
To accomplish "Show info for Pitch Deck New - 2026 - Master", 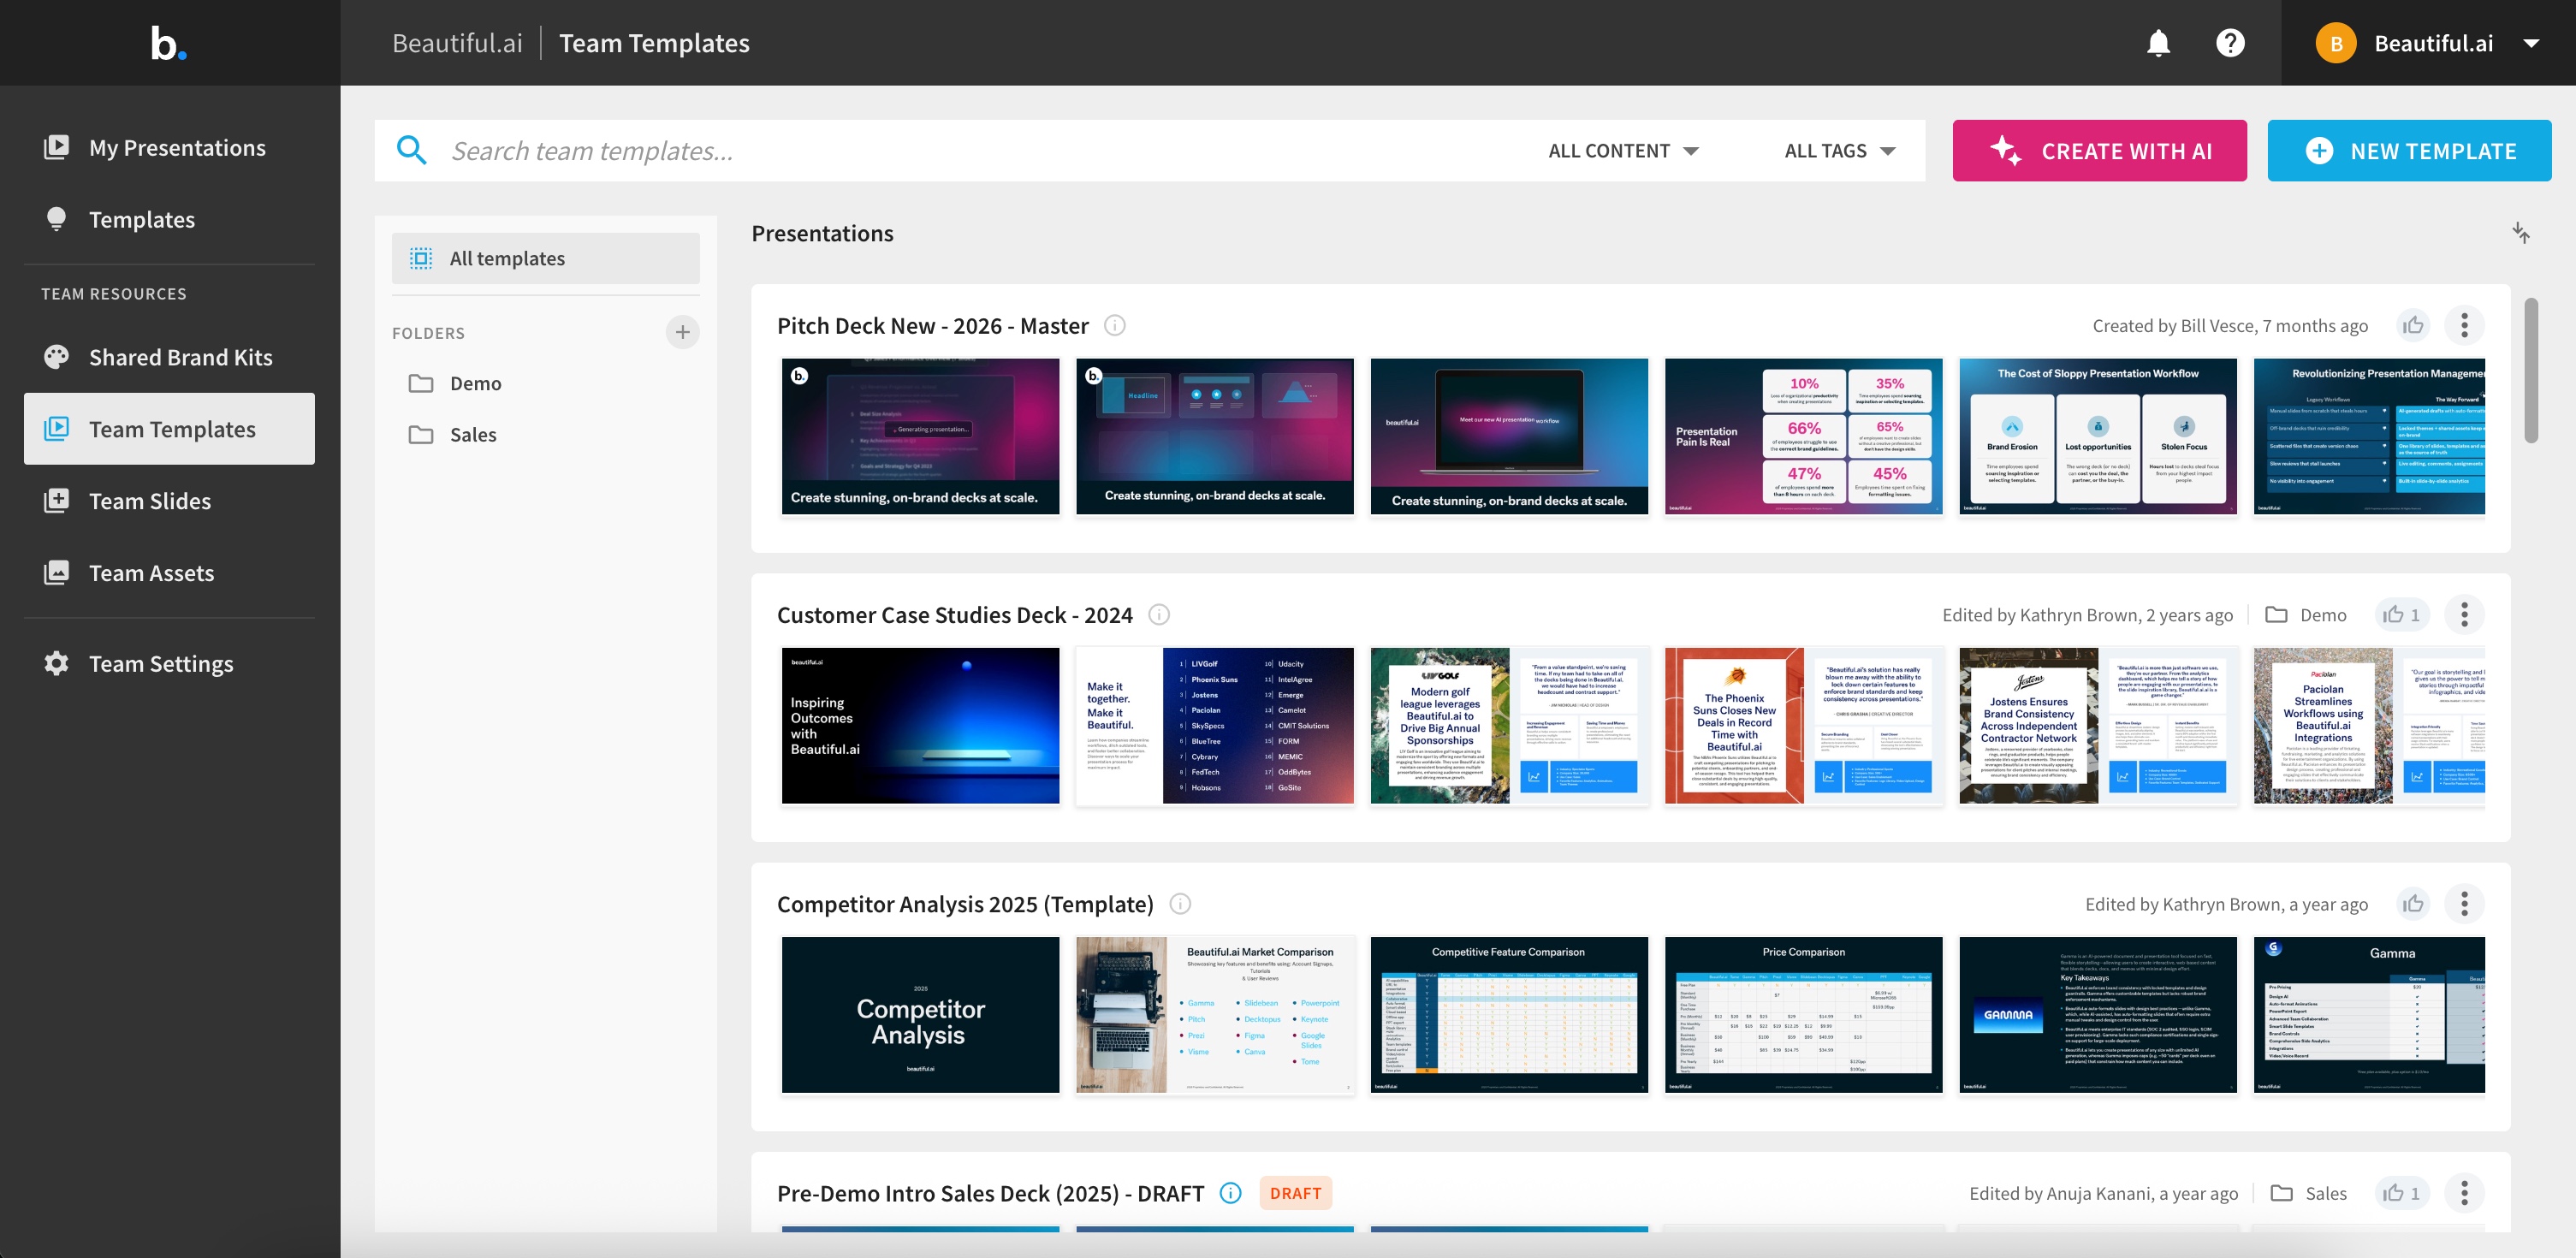I will pos(1114,326).
